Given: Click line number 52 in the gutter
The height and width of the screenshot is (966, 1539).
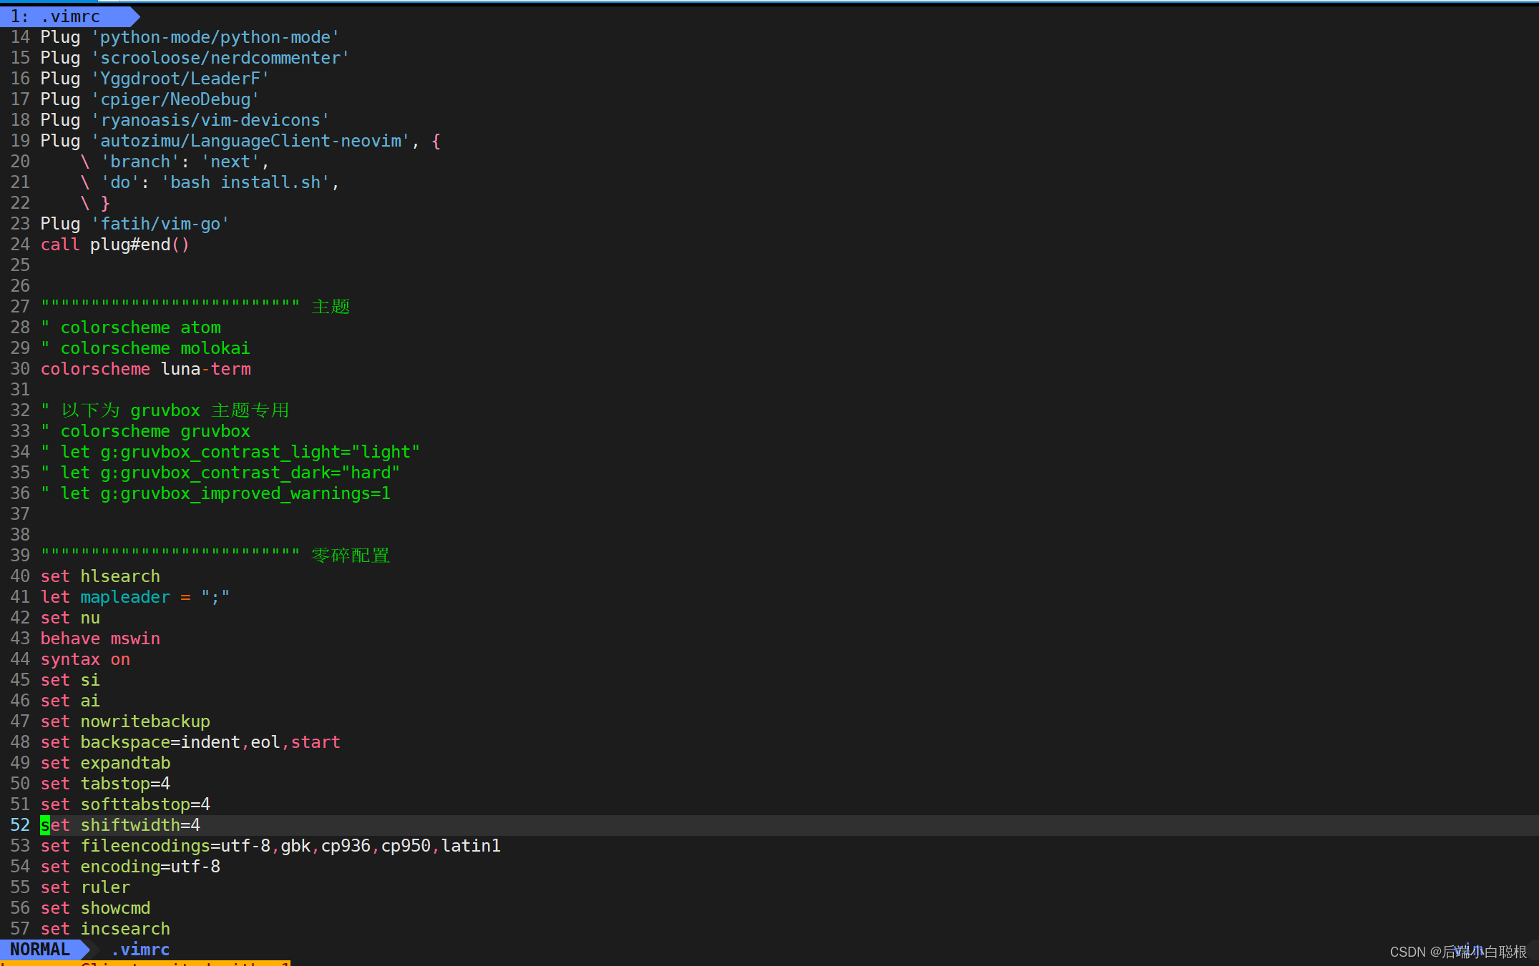Looking at the screenshot, I should pyautogui.click(x=20, y=825).
